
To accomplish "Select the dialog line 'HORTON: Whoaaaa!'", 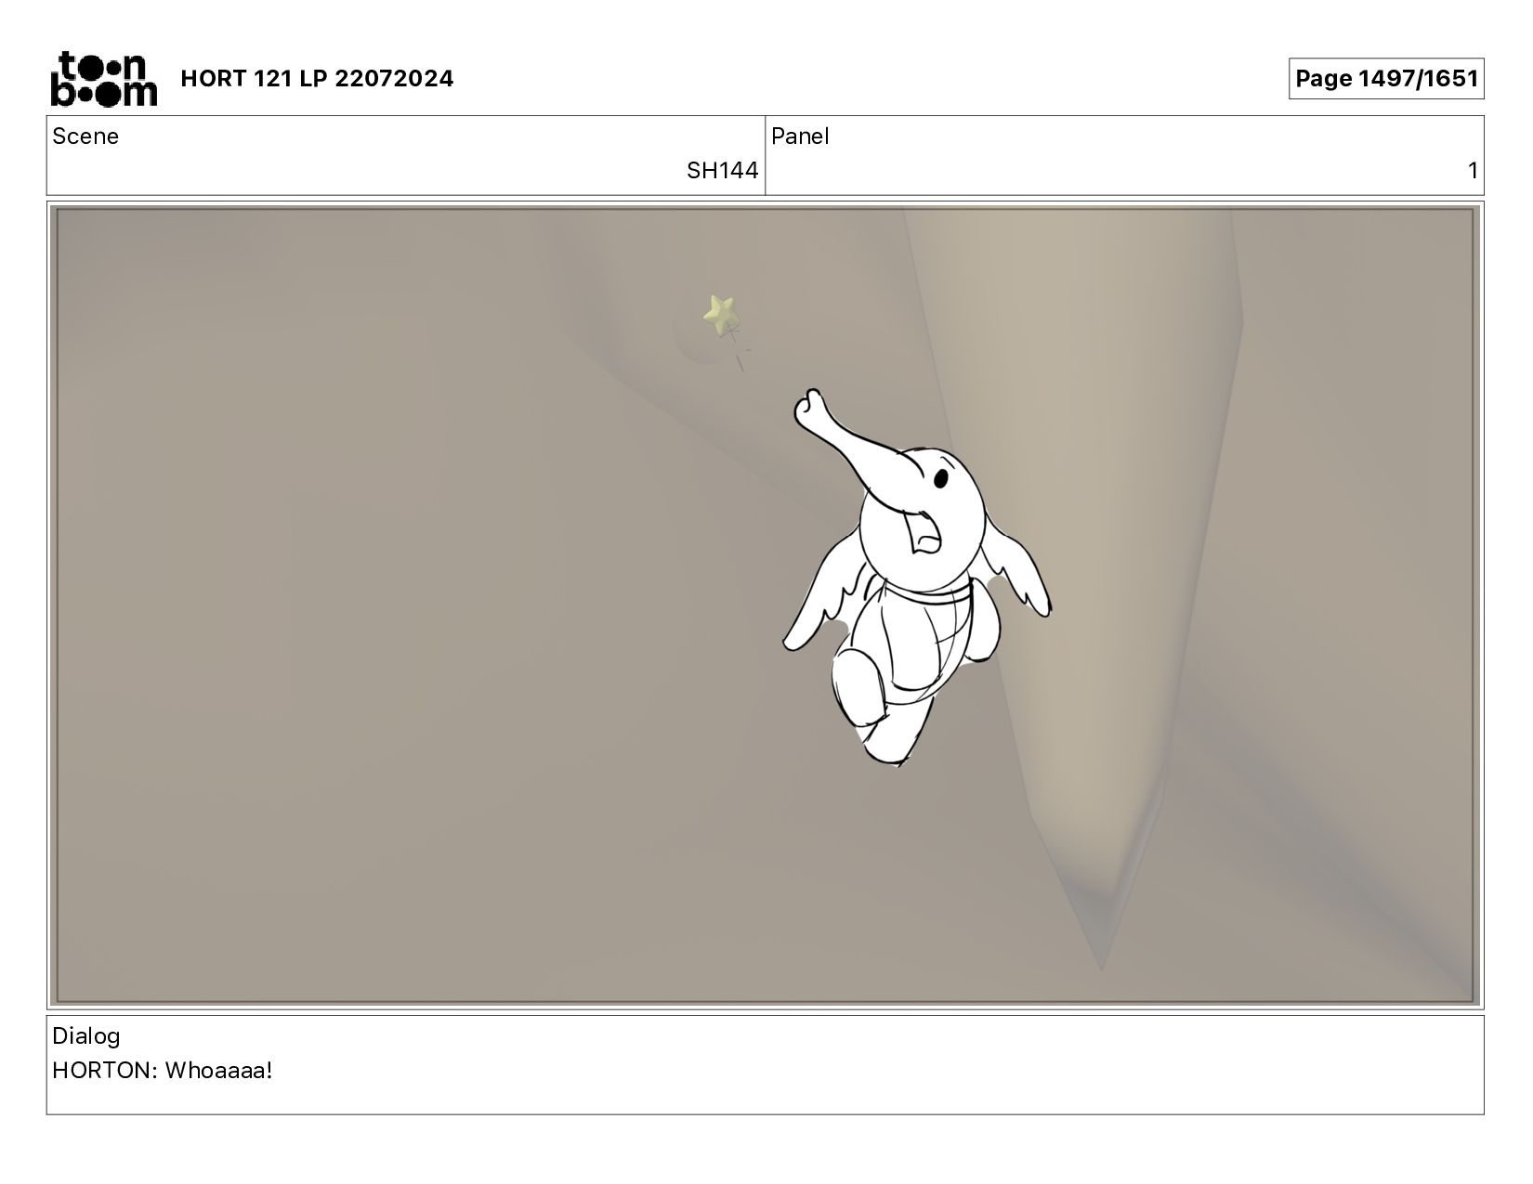I will coord(163,1071).
